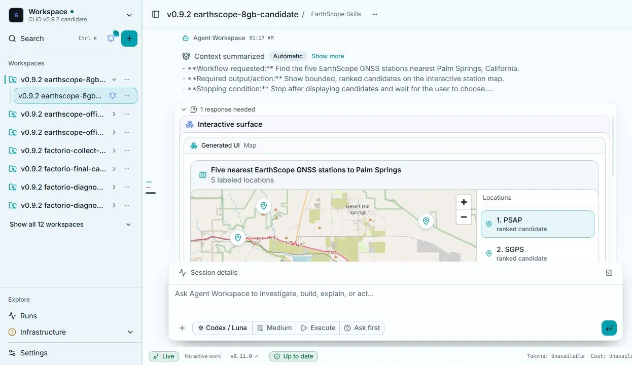Open more options for the factorio-final-ca workspace
Screen dimensions: 632x365
click(127, 169)
